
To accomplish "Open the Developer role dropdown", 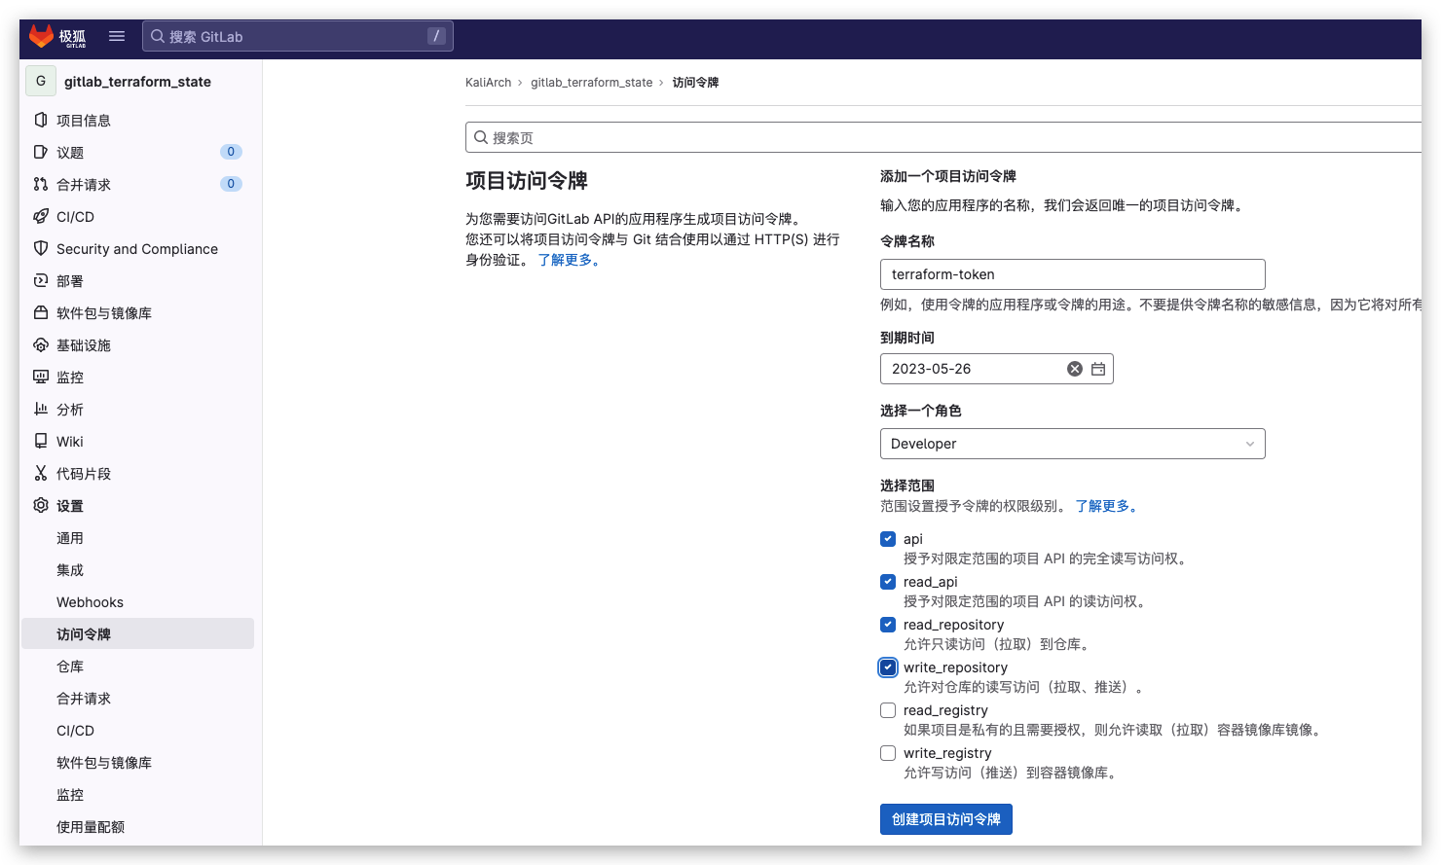I will pyautogui.click(x=1072, y=444).
